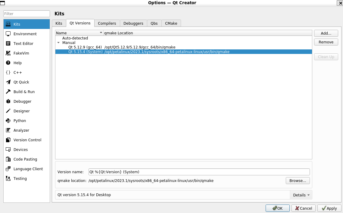Image resolution: width=343 pixels, height=213 pixels.
Task: Click the /opt/Qt5.12.9/5.12.9/gcc_64/bin/qmake path cell
Action: pos(140,47)
